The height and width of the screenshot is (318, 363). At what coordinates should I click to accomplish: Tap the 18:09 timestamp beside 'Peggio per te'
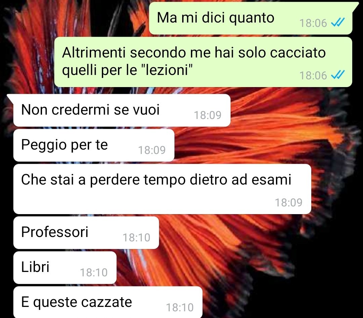pos(152,150)
